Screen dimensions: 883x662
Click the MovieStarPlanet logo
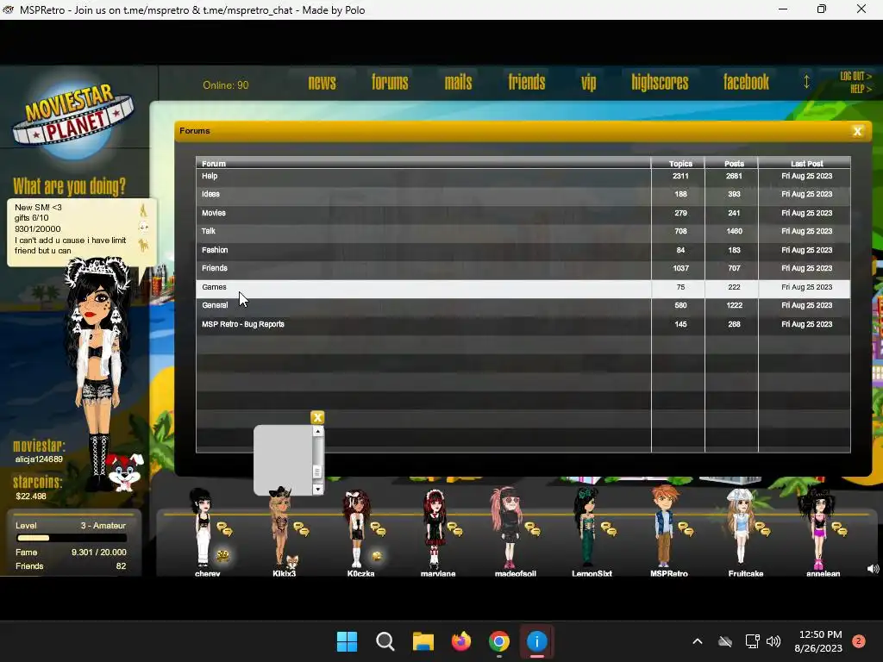[73, 121]
